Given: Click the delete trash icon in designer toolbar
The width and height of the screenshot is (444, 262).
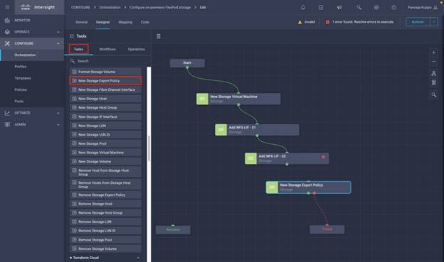Looking at the screenshot, I should pyautogui.click(x=159, y=36).
